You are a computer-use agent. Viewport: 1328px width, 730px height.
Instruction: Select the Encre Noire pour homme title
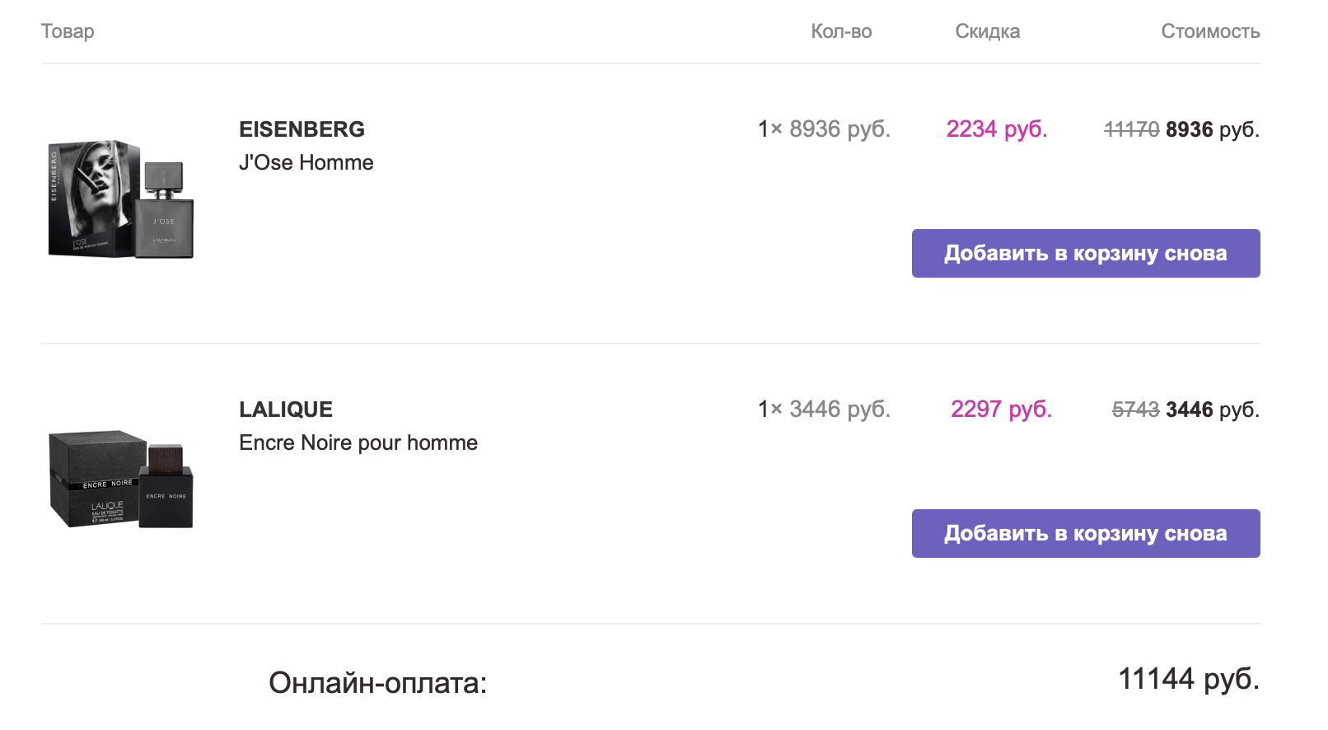[x=358, y=443]
